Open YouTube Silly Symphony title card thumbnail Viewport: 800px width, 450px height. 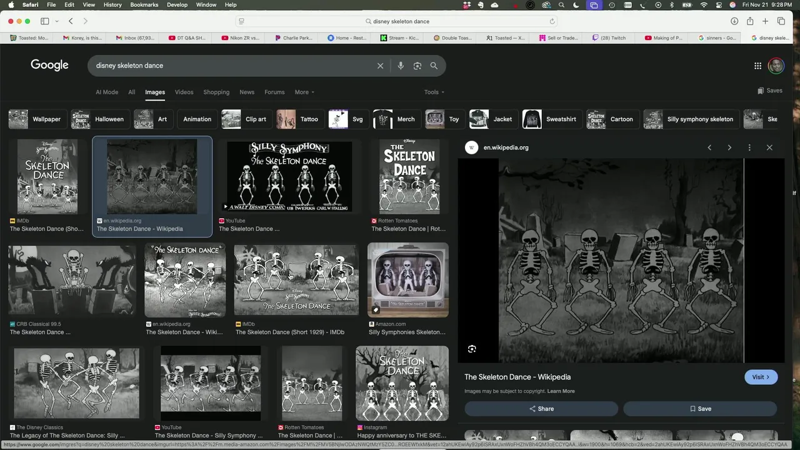[x=289, y=177]
